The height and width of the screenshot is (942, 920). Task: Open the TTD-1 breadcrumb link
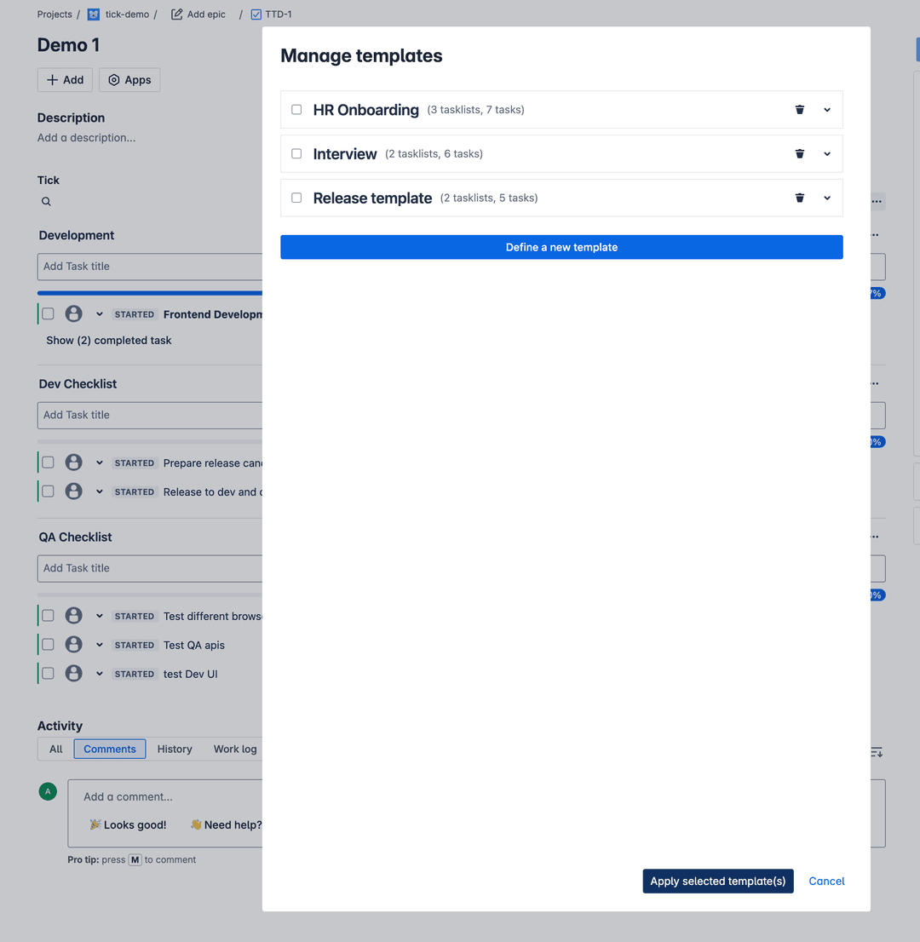pos(279,14)
